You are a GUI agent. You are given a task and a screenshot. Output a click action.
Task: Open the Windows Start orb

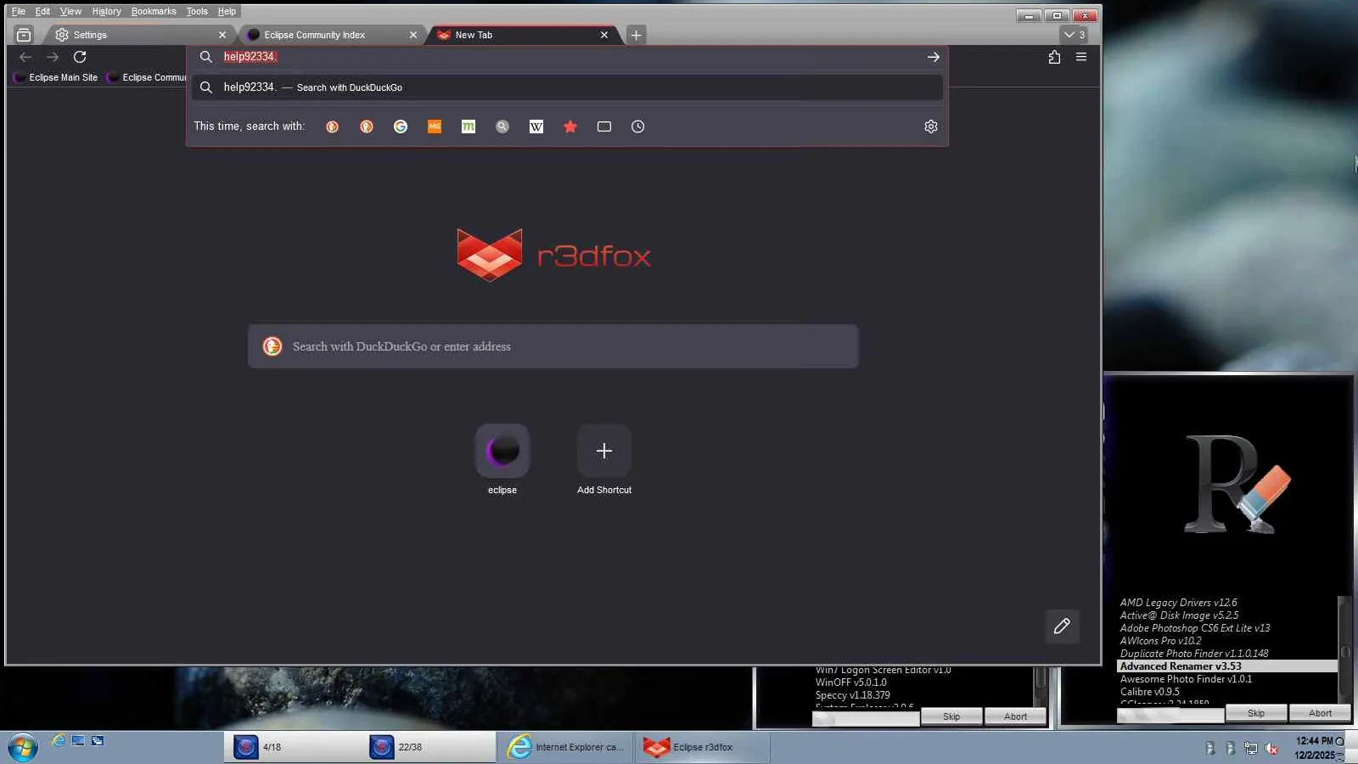pyautogui.click(x=23, y=747)
